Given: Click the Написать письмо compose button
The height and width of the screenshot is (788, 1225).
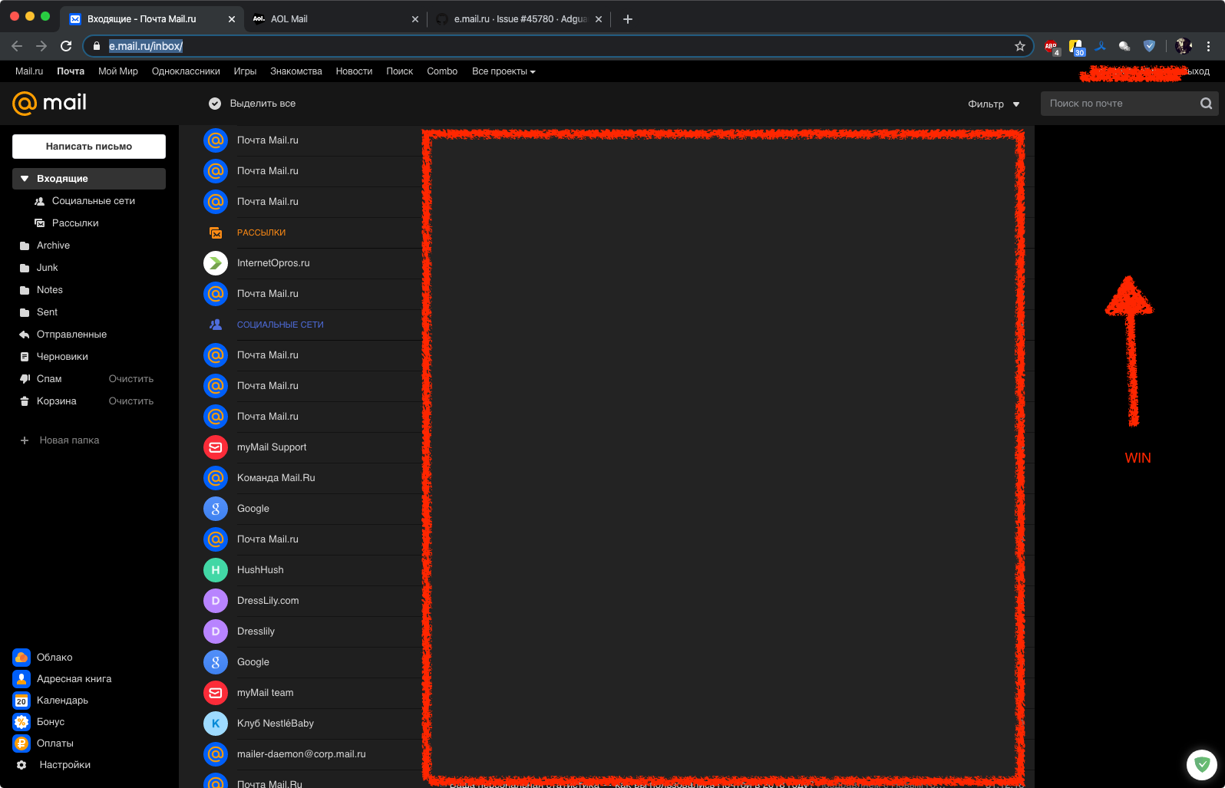Looking at the screenshot, I should coord(89,147).
